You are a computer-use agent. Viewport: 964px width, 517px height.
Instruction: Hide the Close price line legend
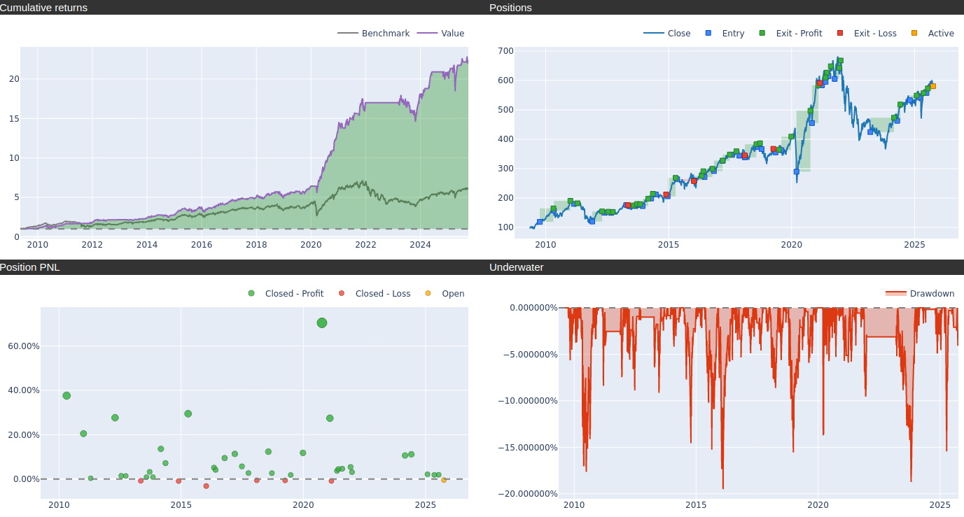[667, 34]
